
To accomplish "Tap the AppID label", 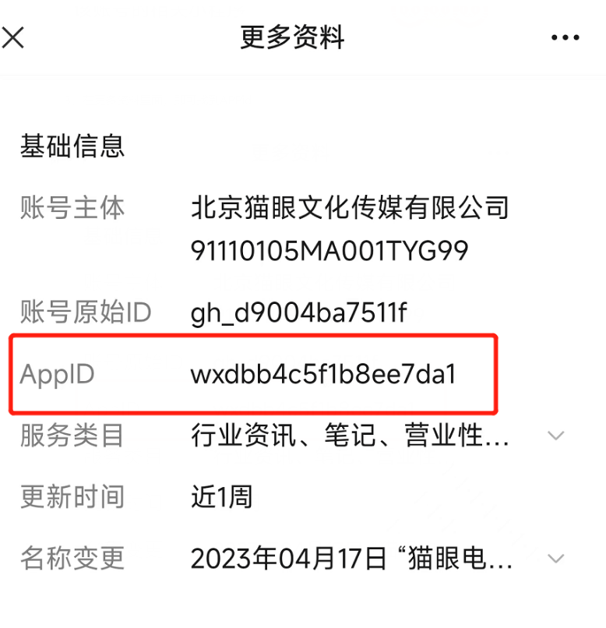I will point(57,376).
